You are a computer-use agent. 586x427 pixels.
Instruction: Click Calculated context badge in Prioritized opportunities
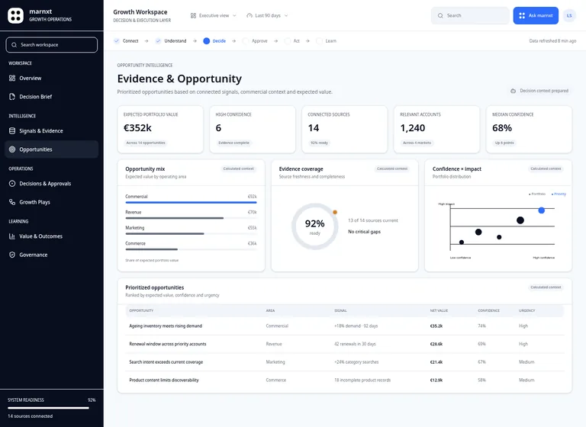[546, 287]
